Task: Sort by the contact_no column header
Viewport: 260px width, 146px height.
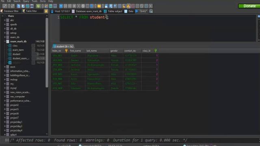Action: [132, 51]
